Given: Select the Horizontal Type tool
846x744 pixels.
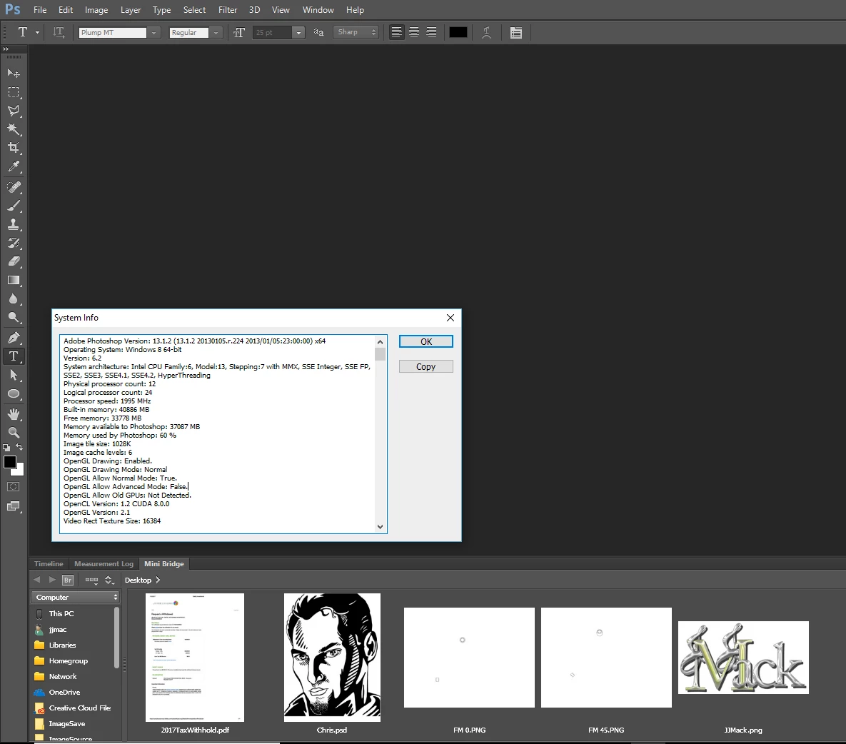Looking at the screenshot, I should [x=14, y=356].
